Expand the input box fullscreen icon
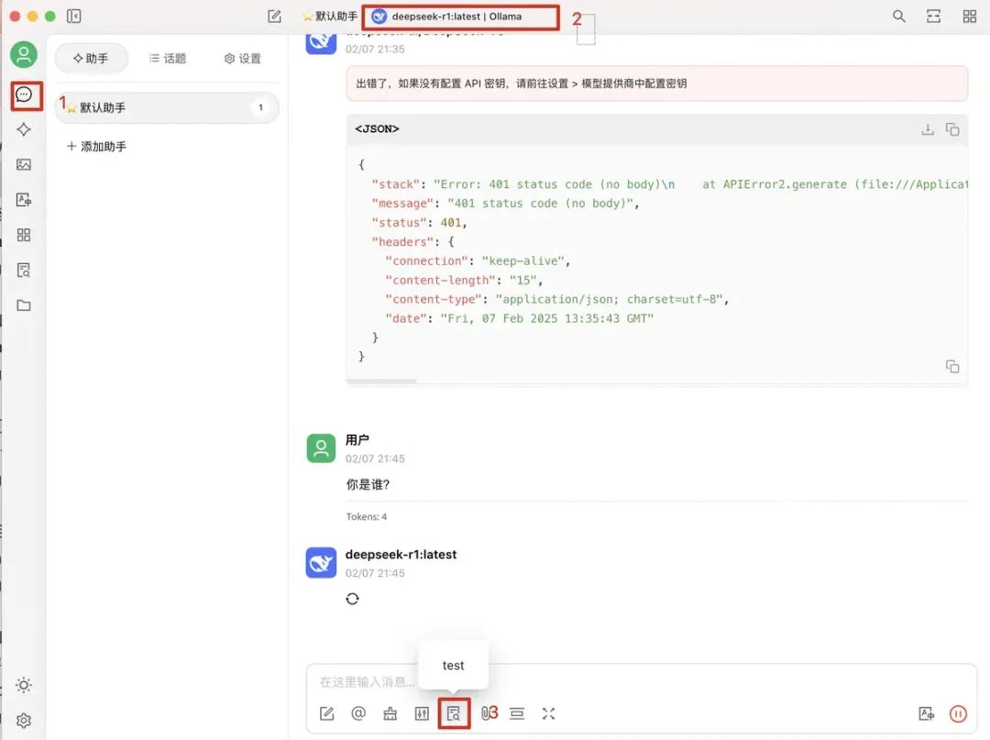This screenshot has width=990, height=740. [x=549, y=713]
